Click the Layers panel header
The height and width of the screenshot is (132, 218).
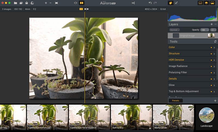tap(193, 24)
